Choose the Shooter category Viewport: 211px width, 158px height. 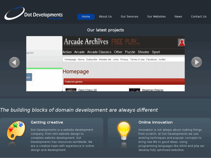point(143,52)
